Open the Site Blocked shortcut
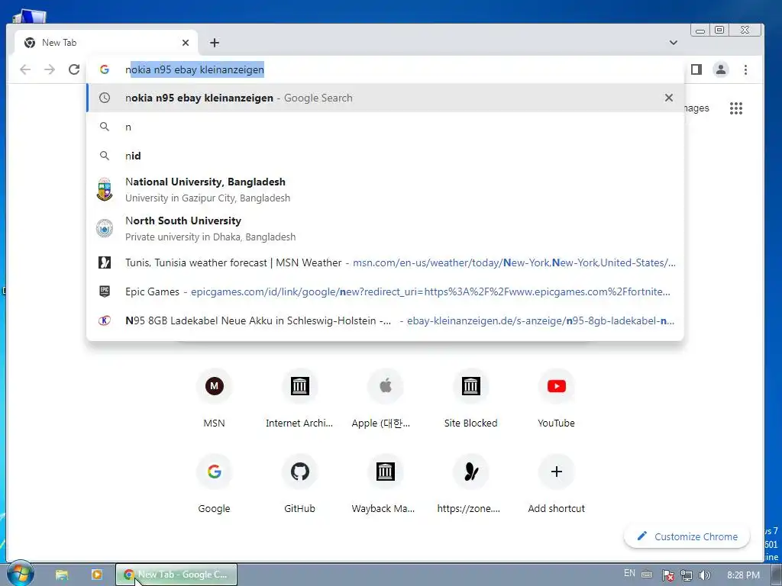 pyautogui.click(x=470, y=398)
